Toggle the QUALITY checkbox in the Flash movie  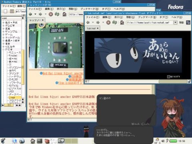pyautogui.click(x=168, y=77)
